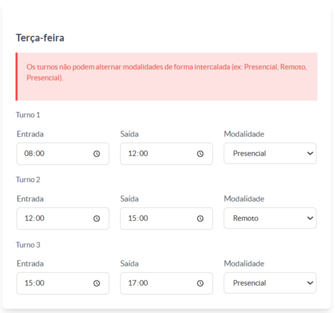
Task: Click chevron arrow of Turno 1 Modalidade
Action: point(310,153)
